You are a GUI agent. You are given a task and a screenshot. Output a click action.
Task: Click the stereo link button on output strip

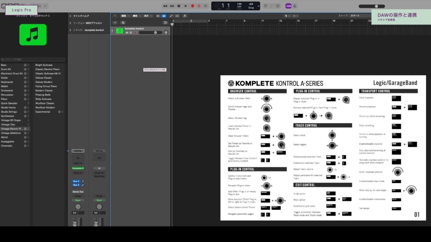tap(99, 168)
